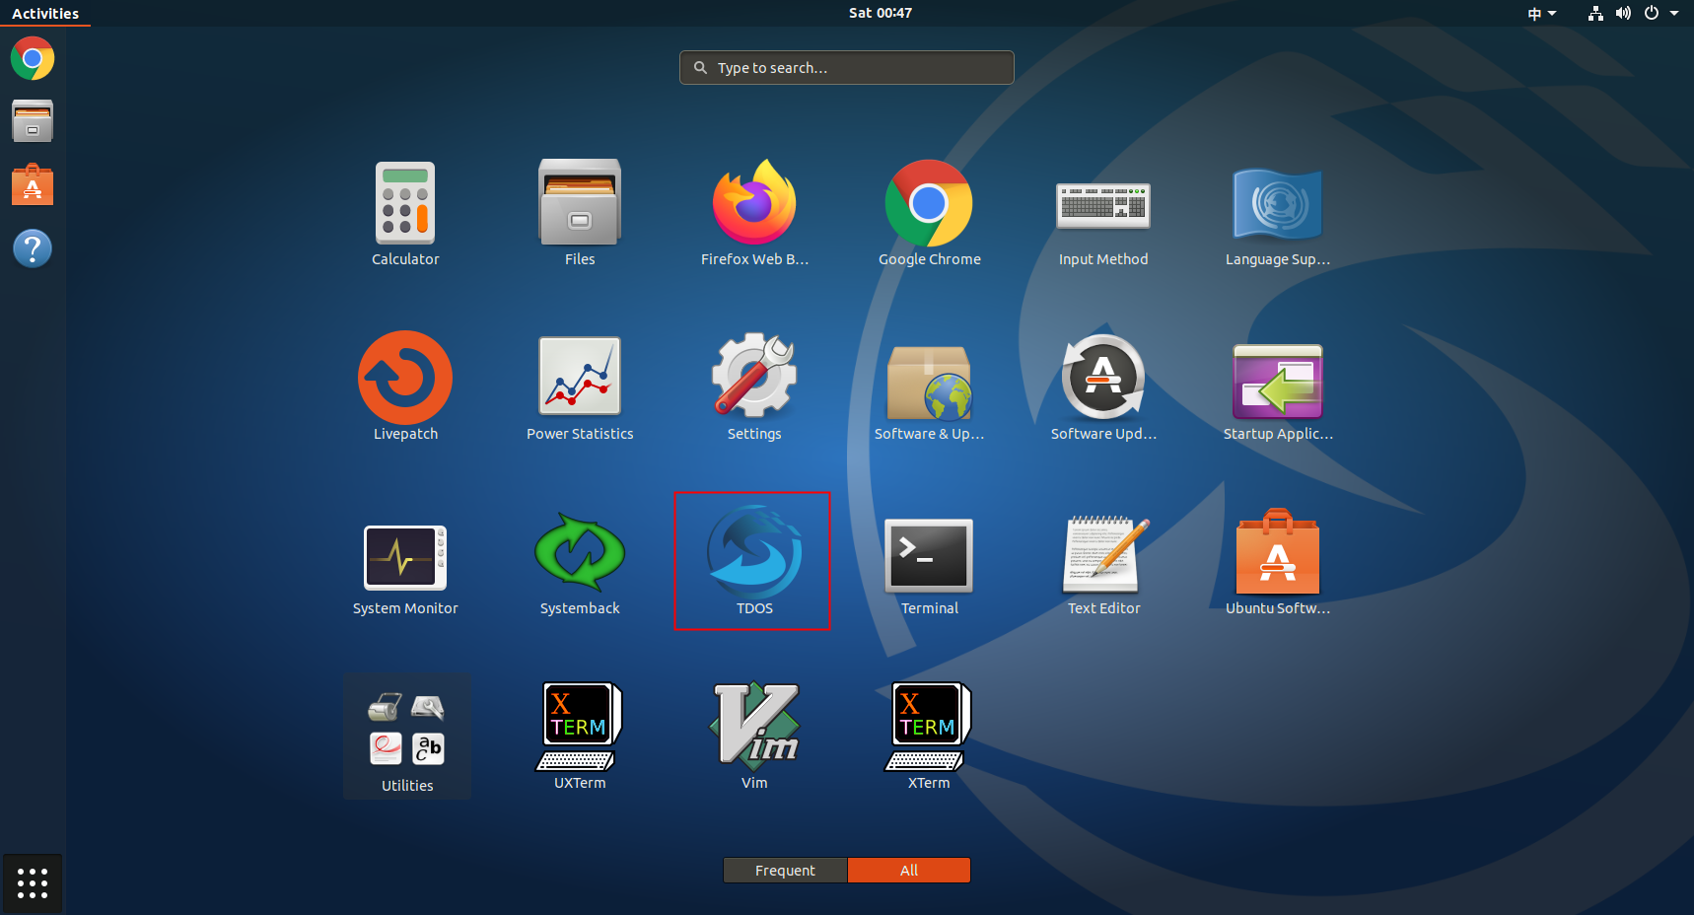The width and height of the screenshot is (1694, 915).
Task: Open the input source dropdown
Action: point(1542,13)
